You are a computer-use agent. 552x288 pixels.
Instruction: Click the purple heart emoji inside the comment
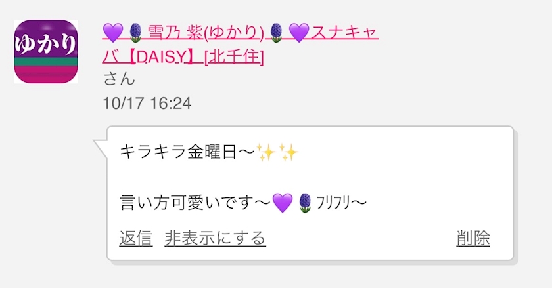283,203
